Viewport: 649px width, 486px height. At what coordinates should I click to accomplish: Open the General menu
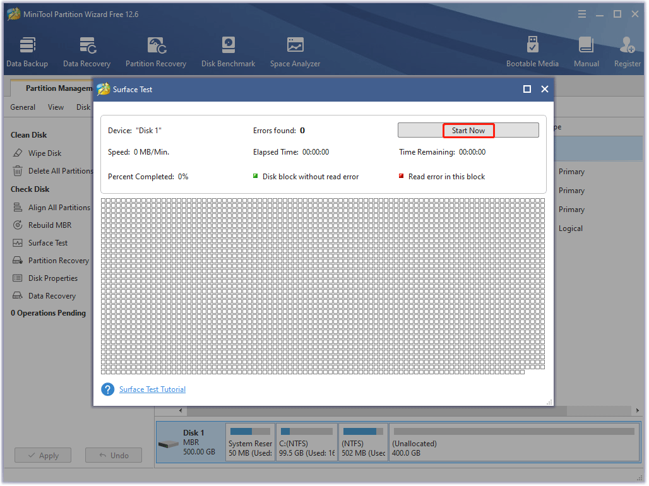pyautogui.click(x=23, y=107)
